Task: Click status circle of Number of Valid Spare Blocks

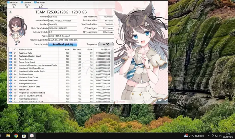Action: (11, 68)
